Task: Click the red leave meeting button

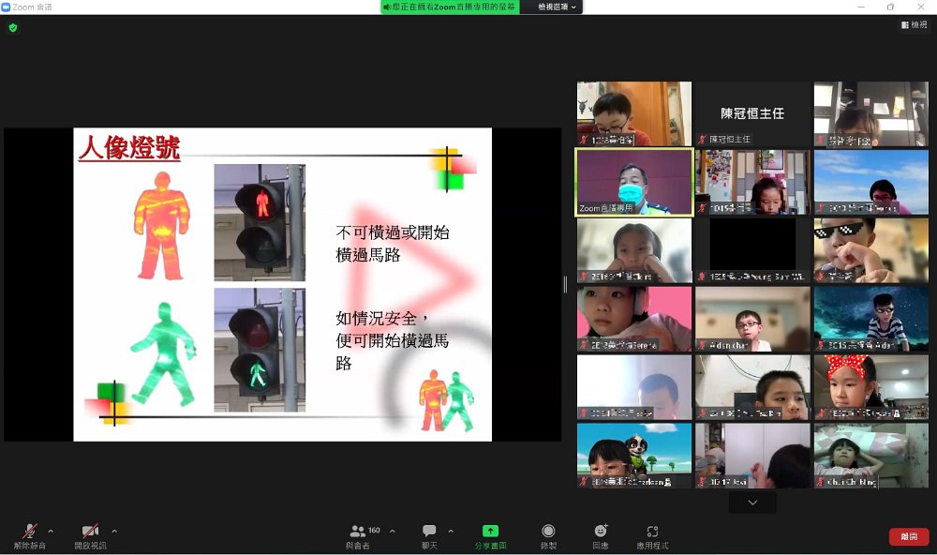Action: [908, 536]
